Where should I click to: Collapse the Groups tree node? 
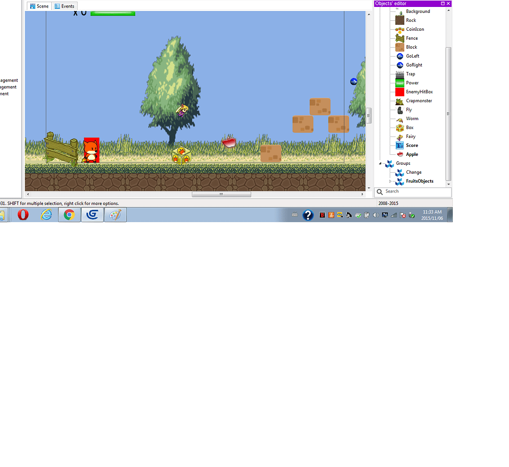[380, 163]
